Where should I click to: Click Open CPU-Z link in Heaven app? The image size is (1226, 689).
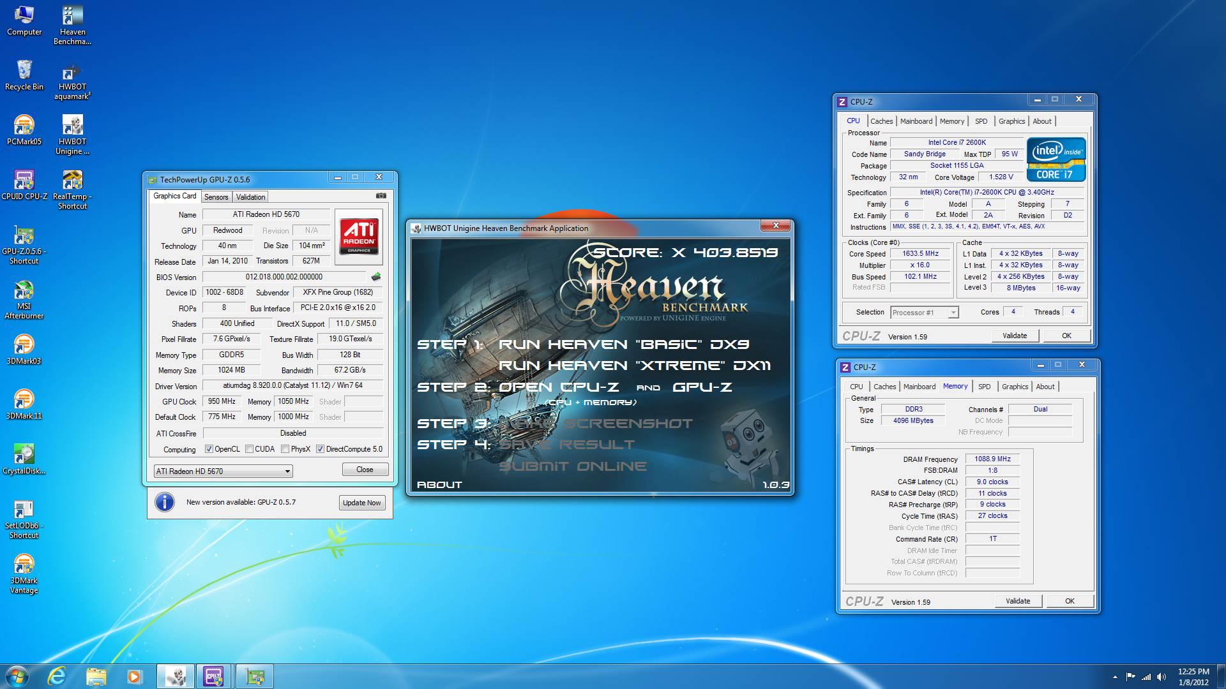(x=559, y=387)
